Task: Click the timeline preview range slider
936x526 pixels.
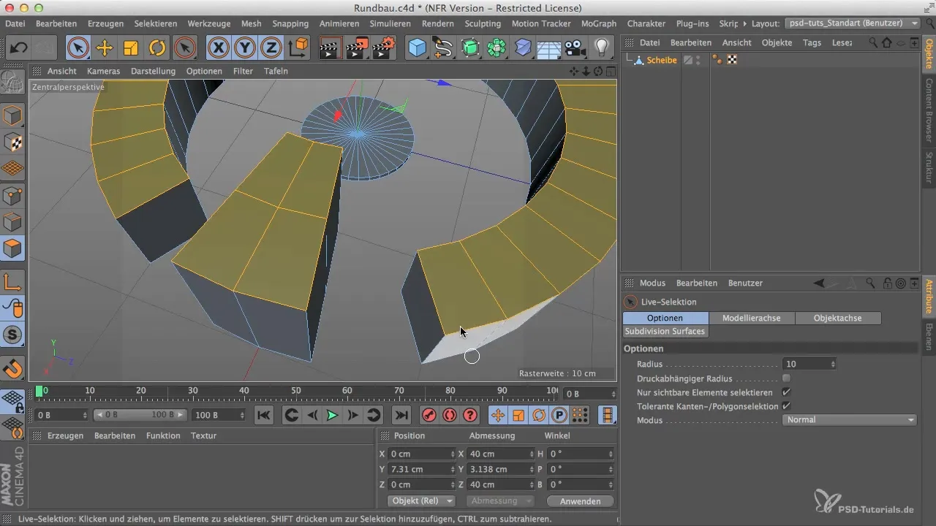Action: click(x=140, y=415)
